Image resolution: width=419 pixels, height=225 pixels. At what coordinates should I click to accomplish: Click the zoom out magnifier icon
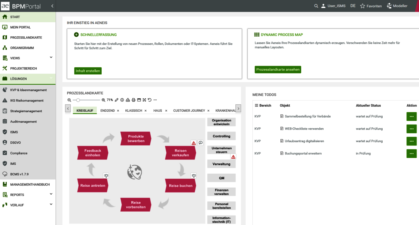(x=69, y=100)
